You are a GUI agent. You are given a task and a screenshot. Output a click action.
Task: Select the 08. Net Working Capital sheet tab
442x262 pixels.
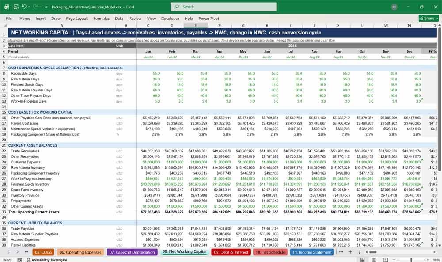point(184,251)
